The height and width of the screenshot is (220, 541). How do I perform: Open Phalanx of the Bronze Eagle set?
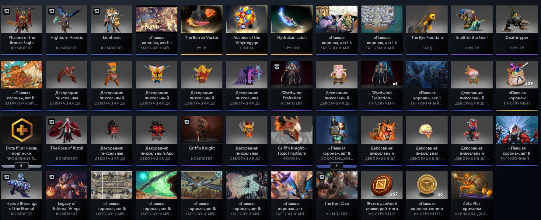point(22,30)
